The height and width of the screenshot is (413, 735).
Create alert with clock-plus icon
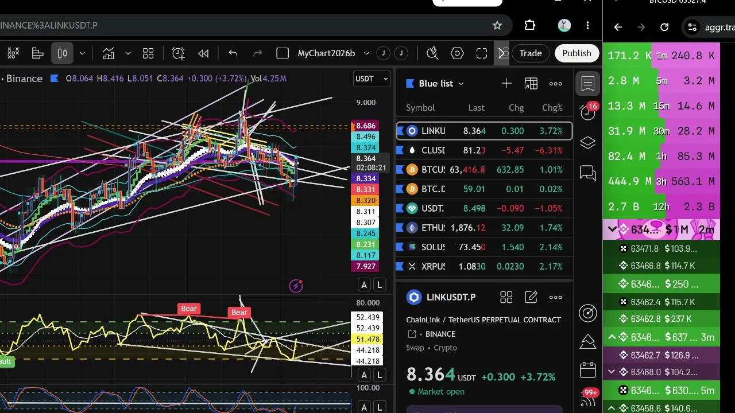click(179, 53)
